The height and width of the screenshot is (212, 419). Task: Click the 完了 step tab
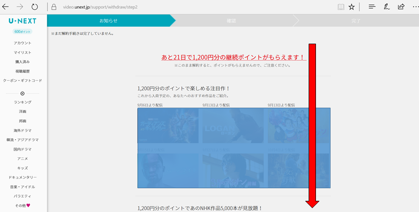click(x=356, y=20)
